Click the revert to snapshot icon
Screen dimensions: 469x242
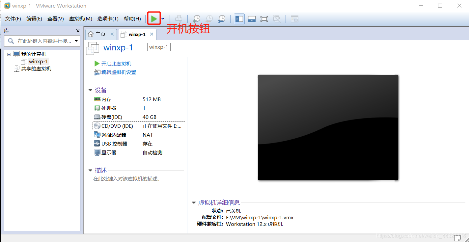point(209,19)
